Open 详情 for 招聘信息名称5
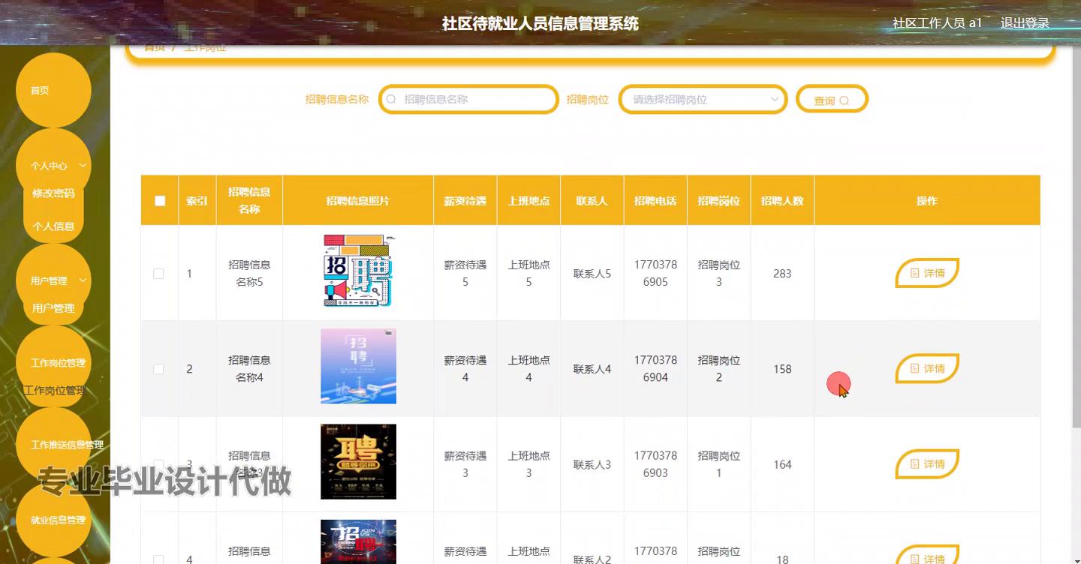1081x564 pixels. point(927,273)
